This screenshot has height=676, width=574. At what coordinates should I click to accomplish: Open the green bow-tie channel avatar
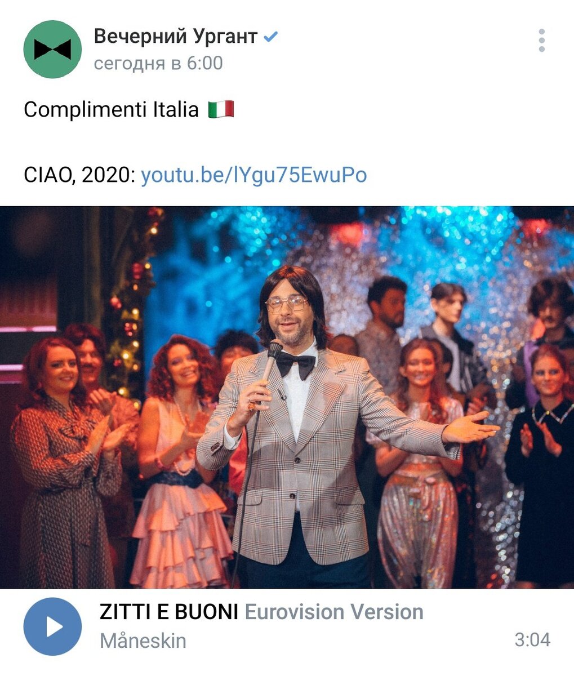coord(52,49)
